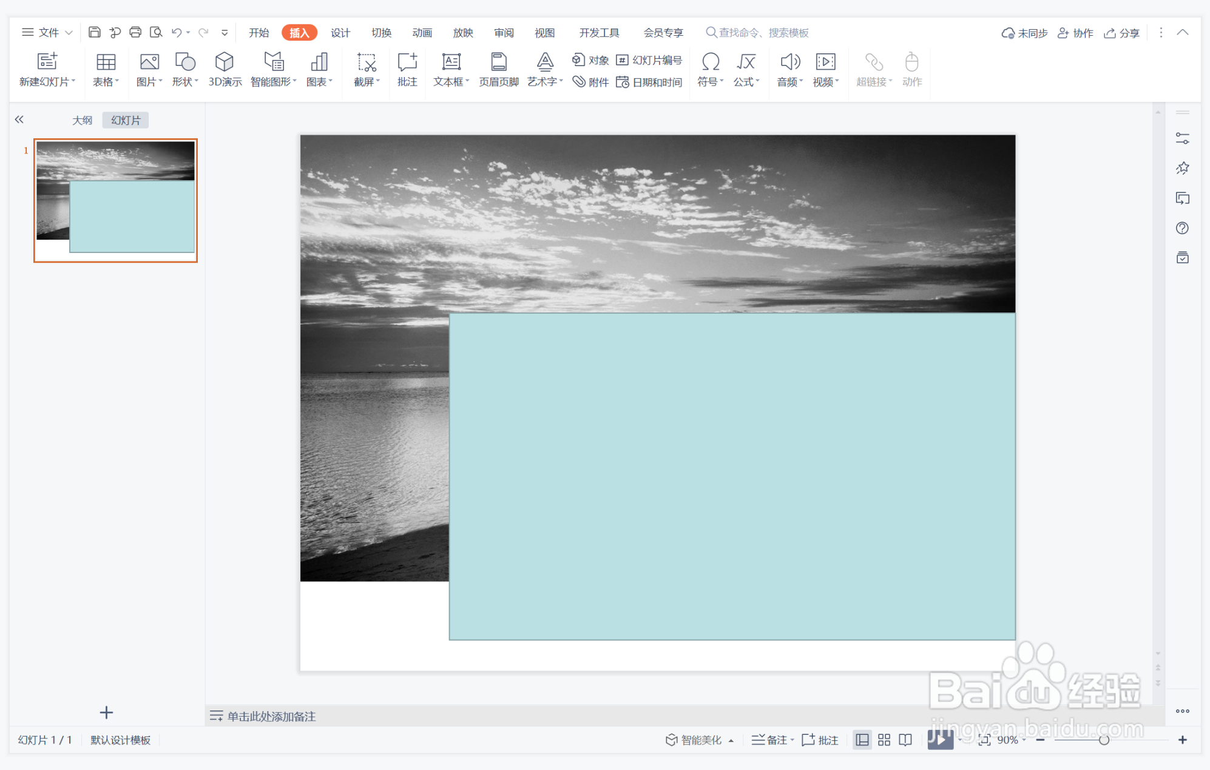Insert an 附件 attachment
Image resolution: width=1210 pixels, height=770 pixels.
[591, 82]
